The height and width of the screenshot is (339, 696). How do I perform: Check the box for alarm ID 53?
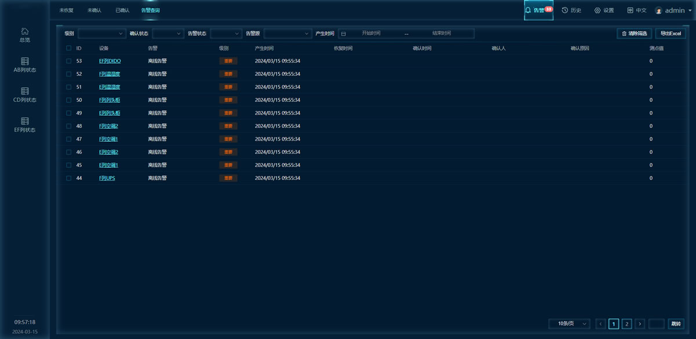68,61
